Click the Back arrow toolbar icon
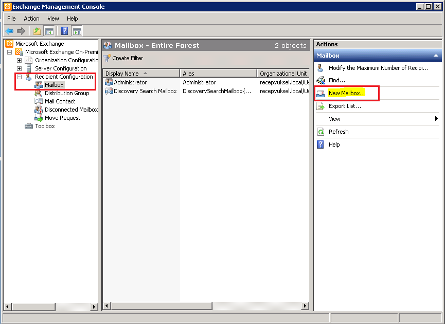The height and width of the screenshot is (324, 445). click(x=9, y=31)
